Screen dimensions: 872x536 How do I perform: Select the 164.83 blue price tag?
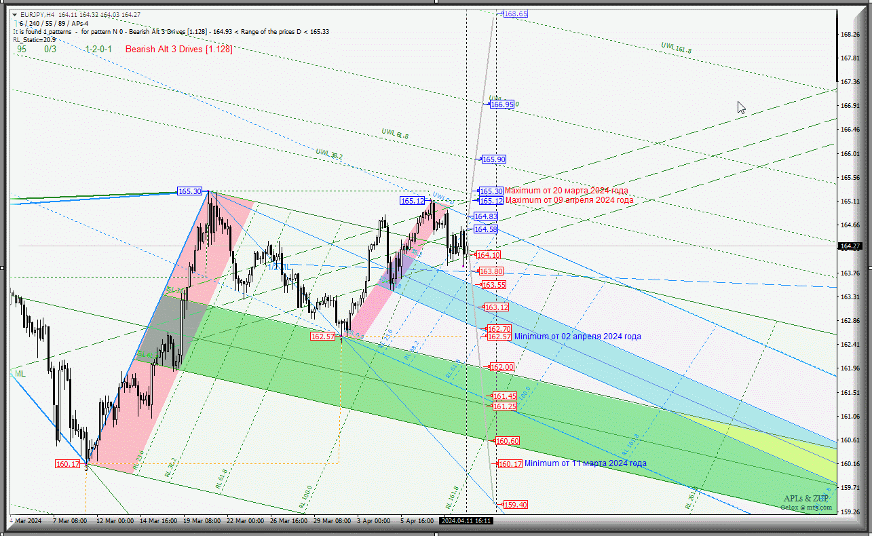pos(486,216)
